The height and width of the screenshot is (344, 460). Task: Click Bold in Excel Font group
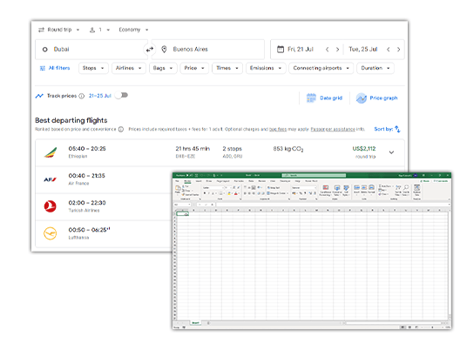[205, 193]
